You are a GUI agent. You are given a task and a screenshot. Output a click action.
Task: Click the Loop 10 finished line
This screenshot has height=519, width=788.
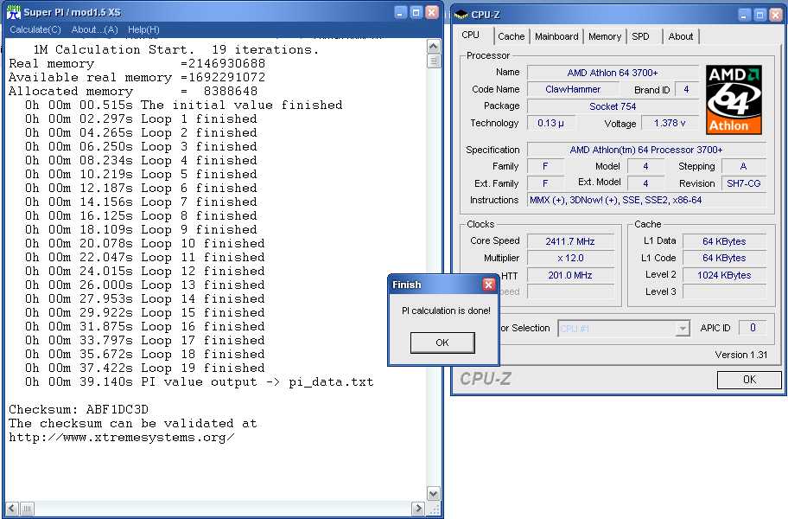[145, 243]
